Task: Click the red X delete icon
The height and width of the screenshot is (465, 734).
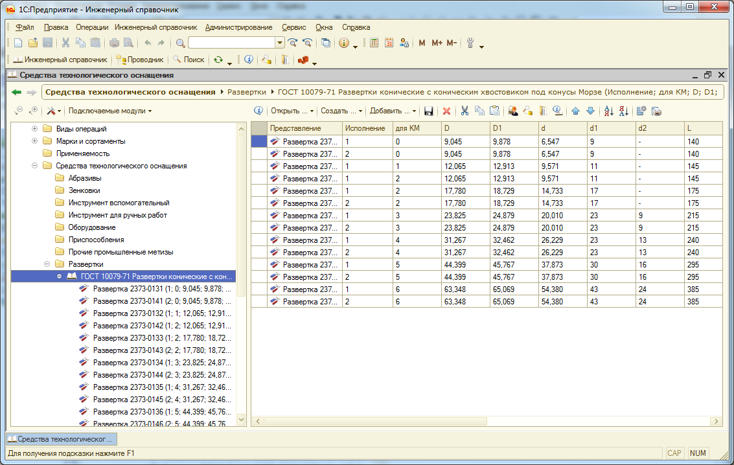Action: pyautogui.click(x=446, y=111)
